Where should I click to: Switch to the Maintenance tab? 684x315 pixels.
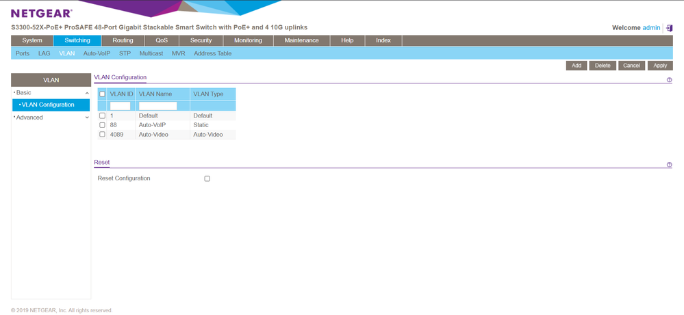[x=301, y=40]
